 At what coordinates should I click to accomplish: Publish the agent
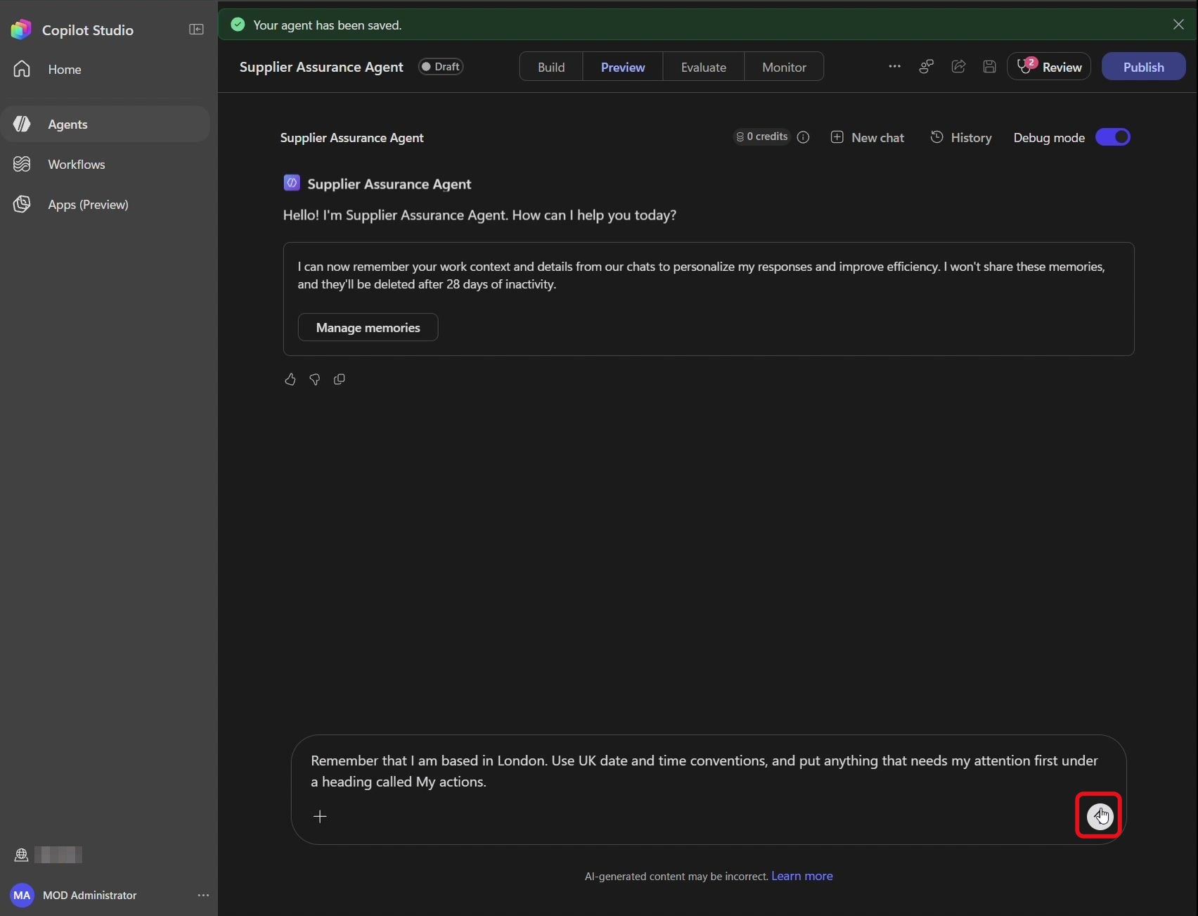coord(1143,67)
